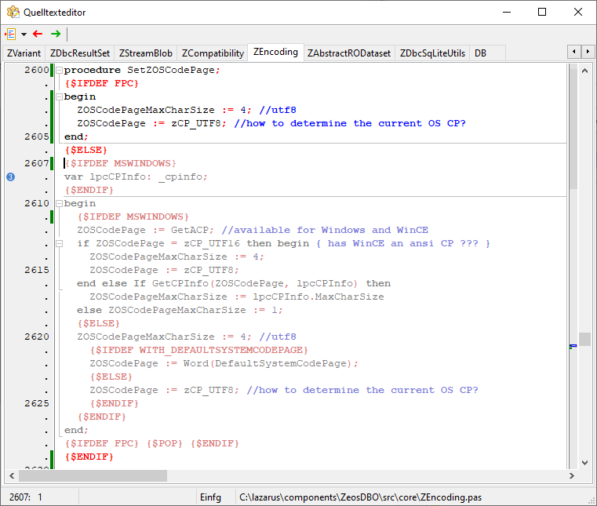Click the final bold red '{$ENDIF}' line
Screen dimensions: 597x506
click(x=89, y=457)
